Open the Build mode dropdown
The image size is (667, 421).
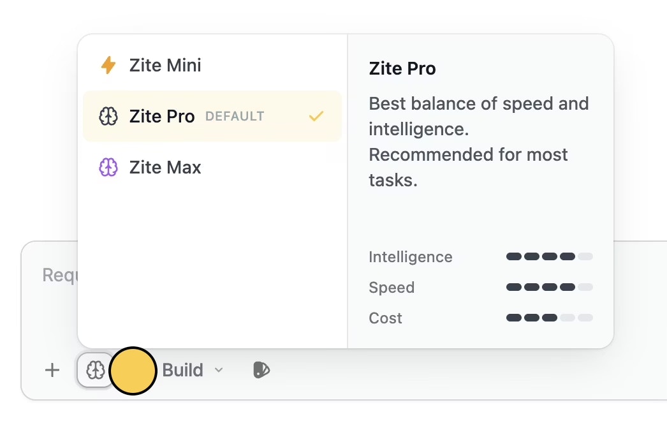point(183,370)
